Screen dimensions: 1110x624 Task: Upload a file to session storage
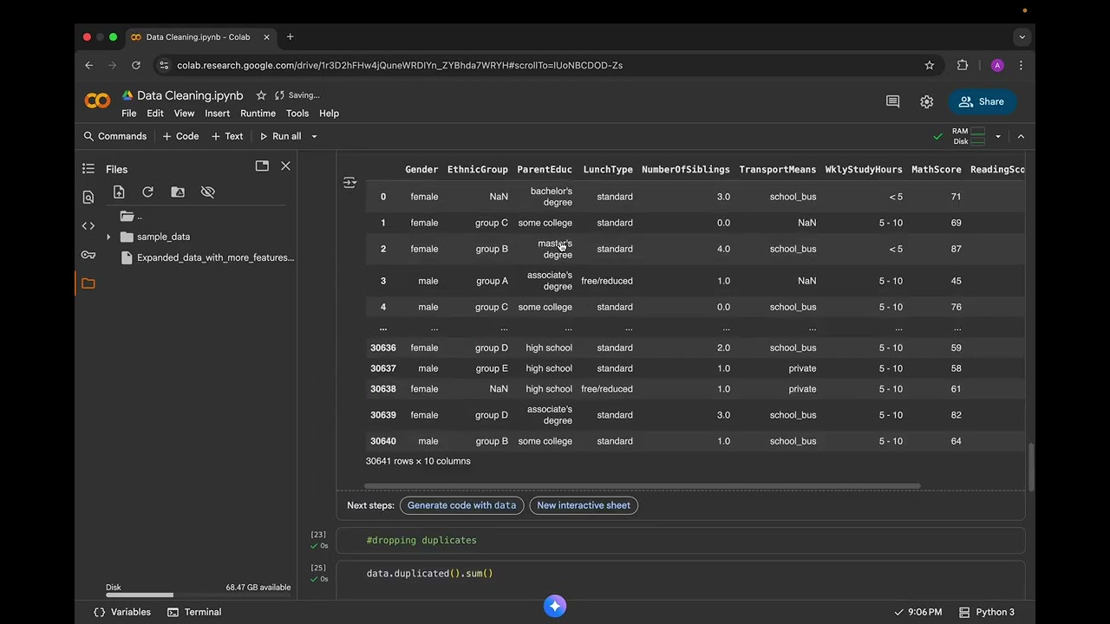point(119,192)
